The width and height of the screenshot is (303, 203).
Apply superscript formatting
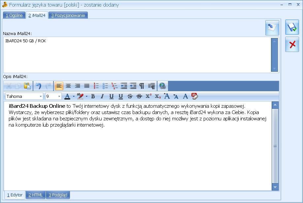click(x=149, y=96)
